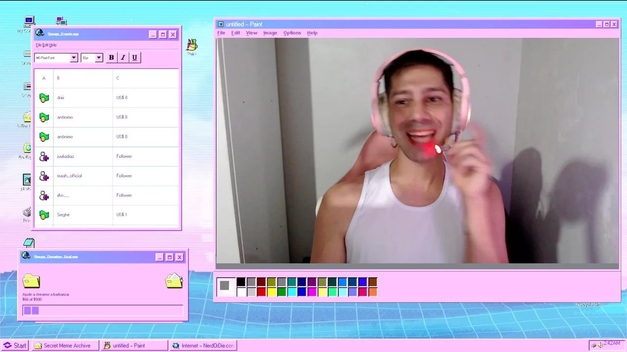Toggle Bold formatting in Stream_Events
Screen dimensions: 627x352
(111, 58)
